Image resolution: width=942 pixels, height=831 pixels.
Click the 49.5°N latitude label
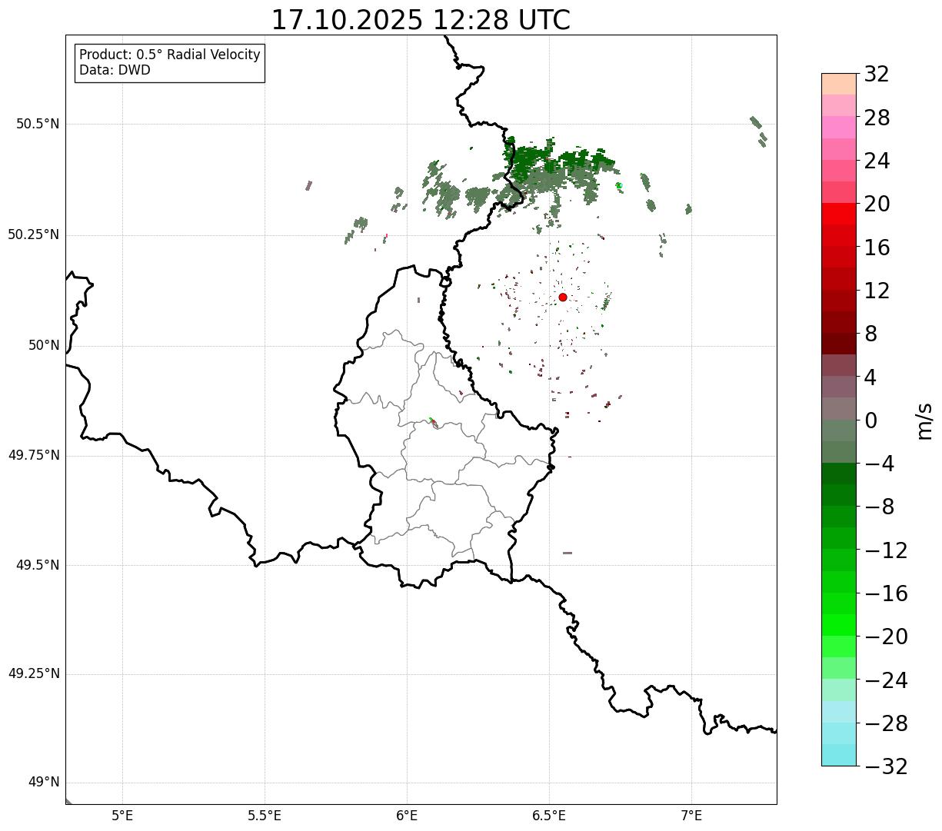(x=37, y=565)
